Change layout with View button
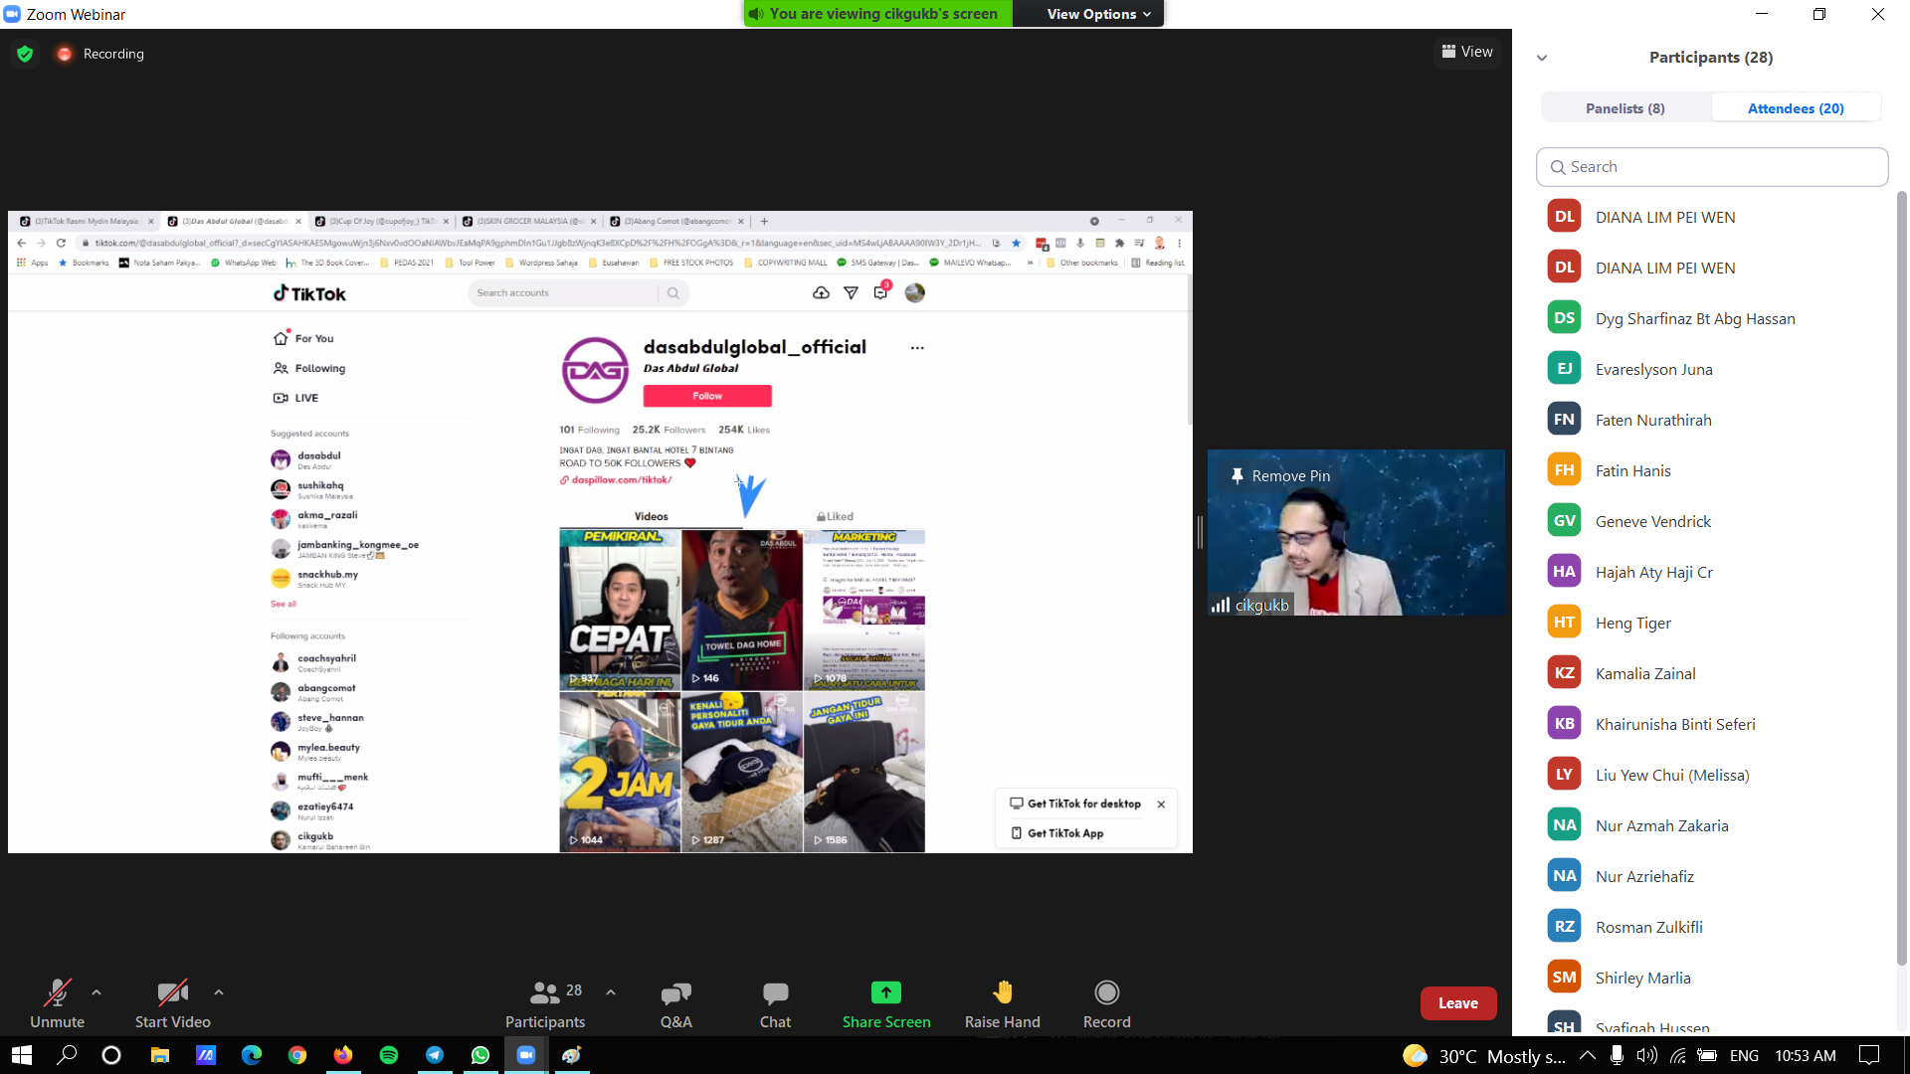This screenshot has height=1074, width=1910. pos(1466,52)
